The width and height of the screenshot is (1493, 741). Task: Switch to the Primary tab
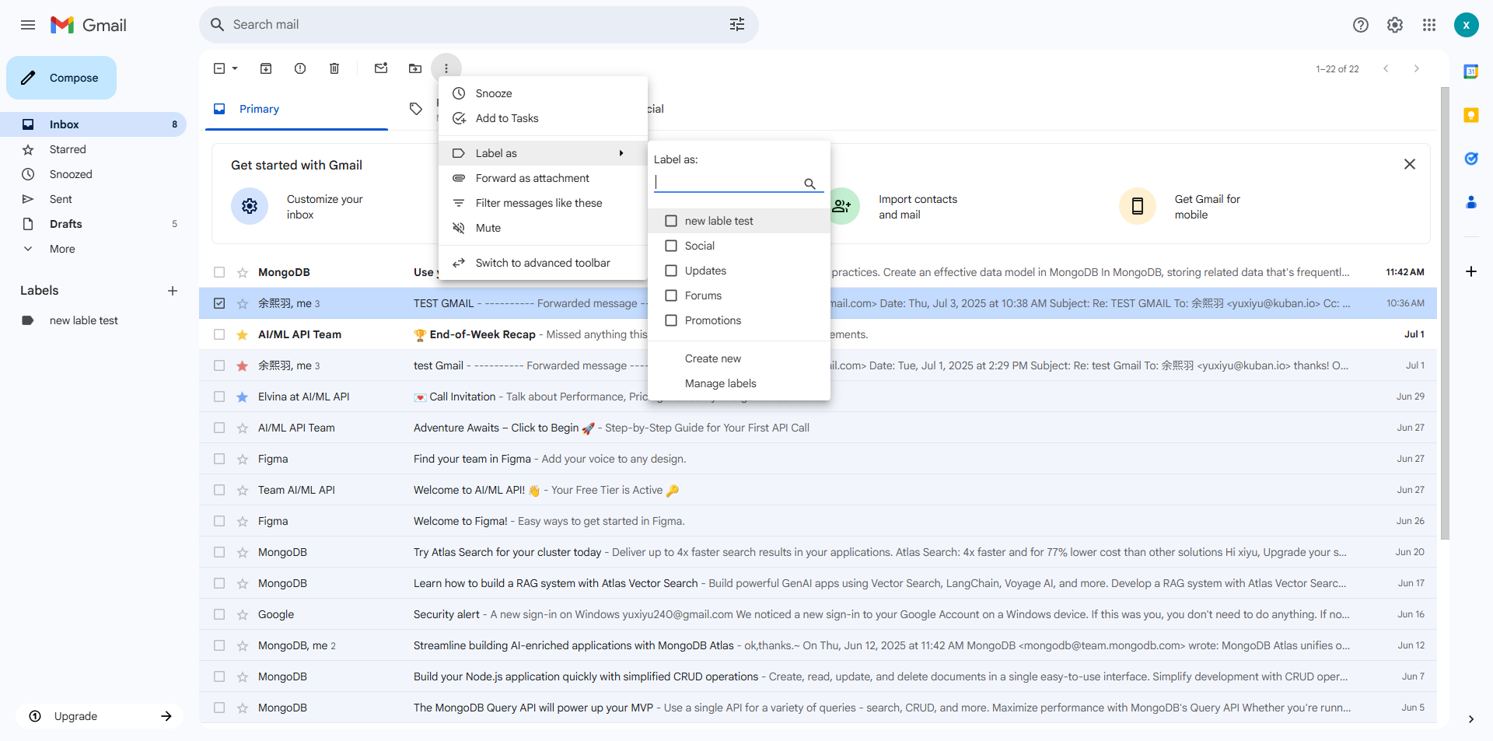(296, 109)
